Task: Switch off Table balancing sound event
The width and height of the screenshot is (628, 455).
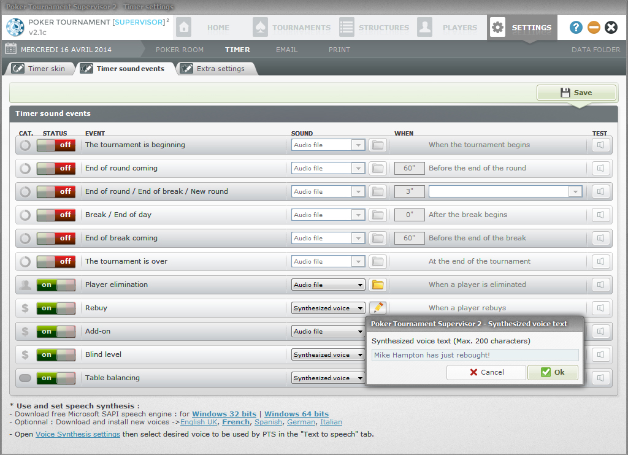Action: coord(56,378)
